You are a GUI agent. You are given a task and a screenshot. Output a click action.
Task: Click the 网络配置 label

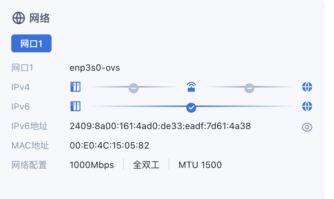click(30, 165)
